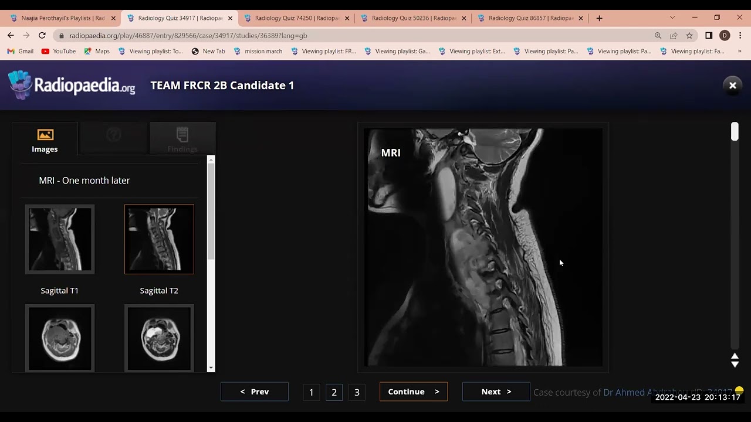This screenshot has height=422, width=751.
Task: Select the Sagittal T1 thumbnail
Action: pos(59,239)
